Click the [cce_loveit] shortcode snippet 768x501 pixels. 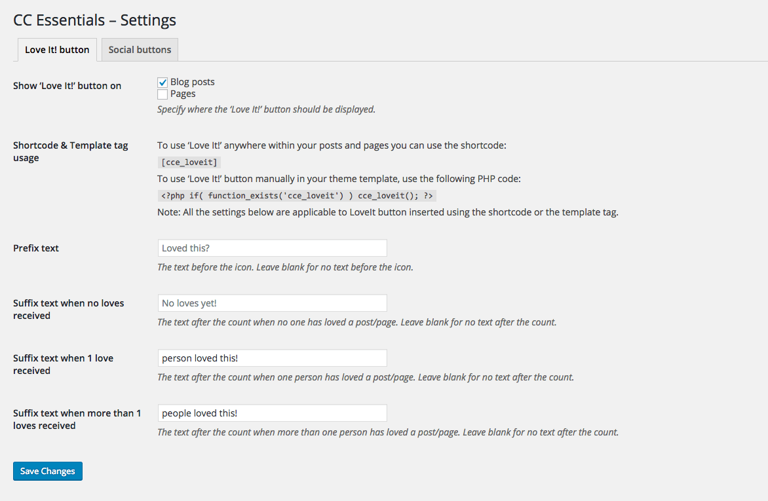pyautogui.click(x=189, y=162)
